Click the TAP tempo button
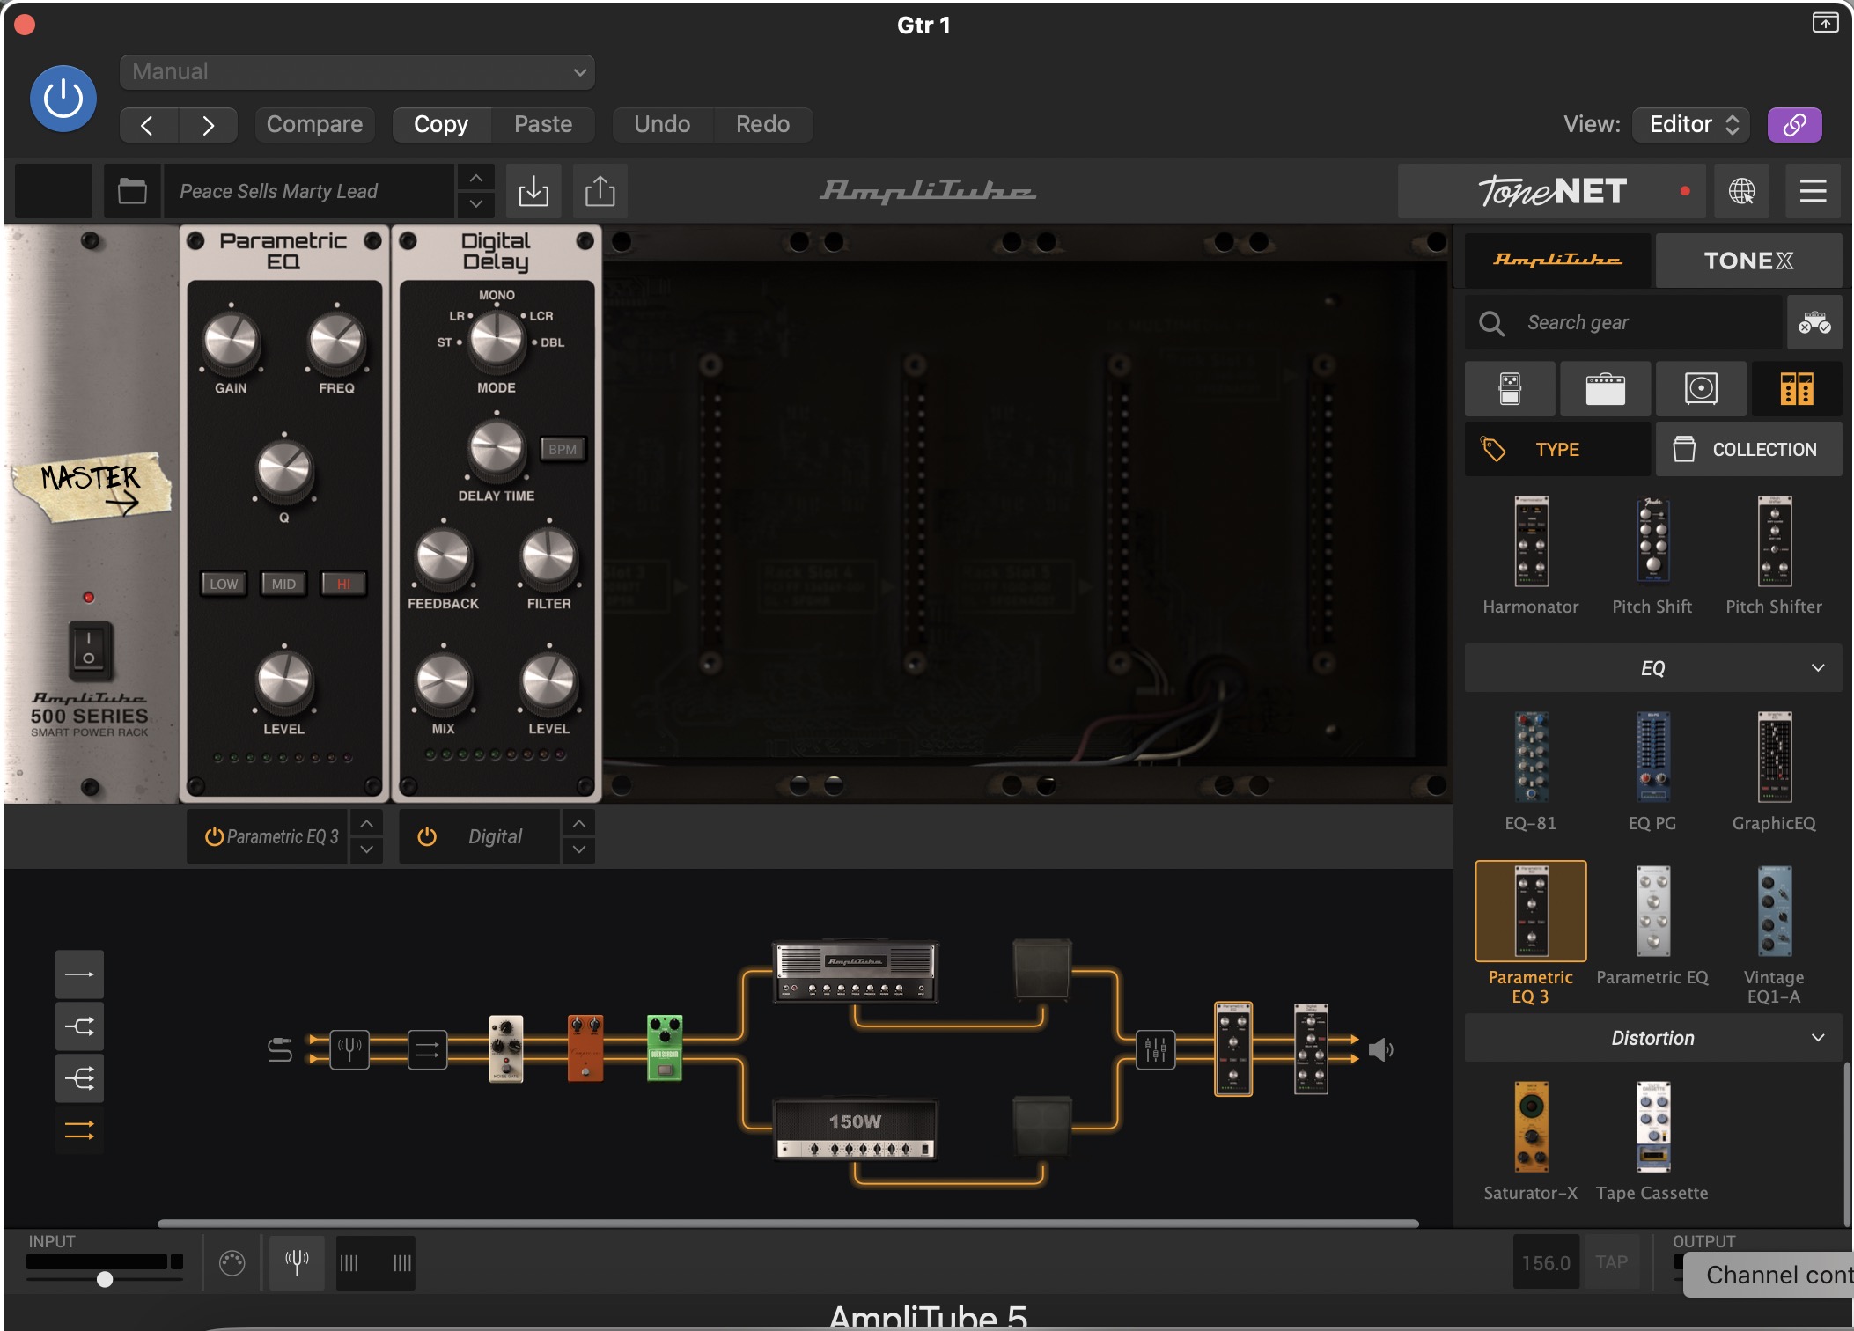The height and width of the screenshot is (1331, 1854). pyautogui.click(x=1611, y=1262)
